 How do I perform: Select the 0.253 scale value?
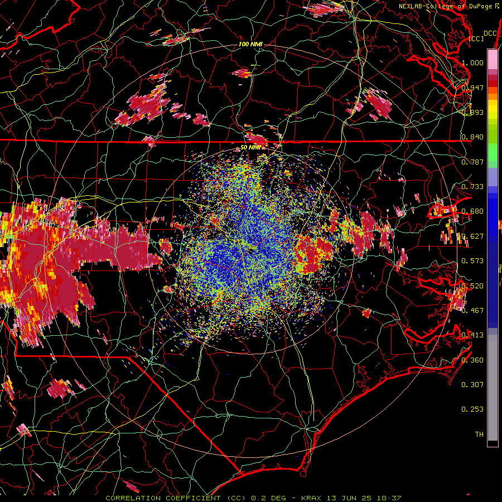point(472,409)
